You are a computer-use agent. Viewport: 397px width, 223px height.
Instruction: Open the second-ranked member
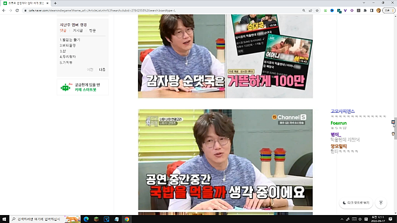[x=67, y=45]
